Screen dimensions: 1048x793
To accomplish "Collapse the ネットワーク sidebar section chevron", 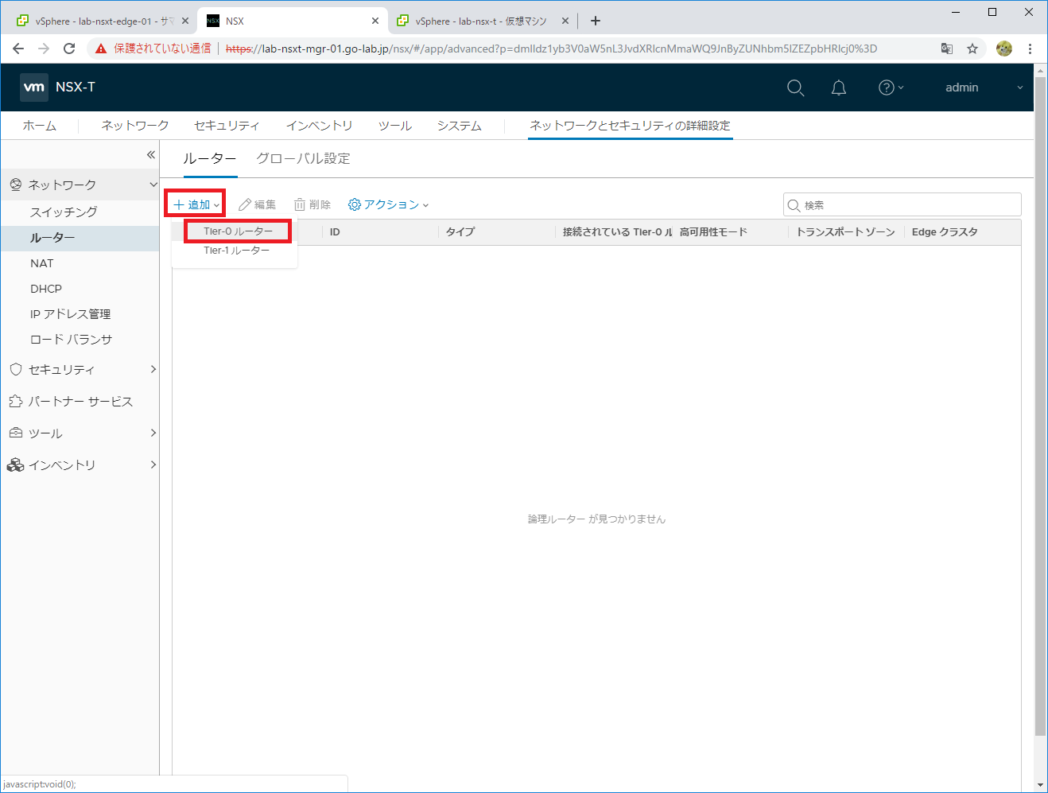I will 153,185.
